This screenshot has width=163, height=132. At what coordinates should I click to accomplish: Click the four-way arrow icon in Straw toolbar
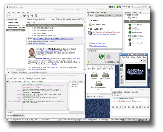click(x=32, y=16)
